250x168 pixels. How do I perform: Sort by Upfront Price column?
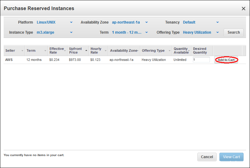click(x=78, y=51)
